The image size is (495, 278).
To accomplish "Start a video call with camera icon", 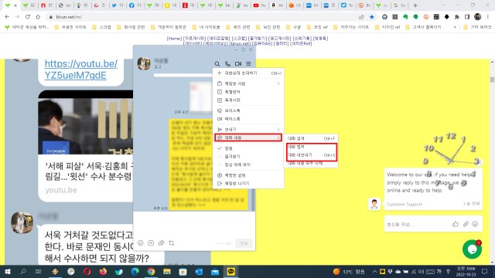I will click(x=238, y=63).
